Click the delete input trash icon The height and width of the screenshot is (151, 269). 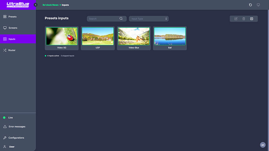pyautogui.click(x=244, y=19)
